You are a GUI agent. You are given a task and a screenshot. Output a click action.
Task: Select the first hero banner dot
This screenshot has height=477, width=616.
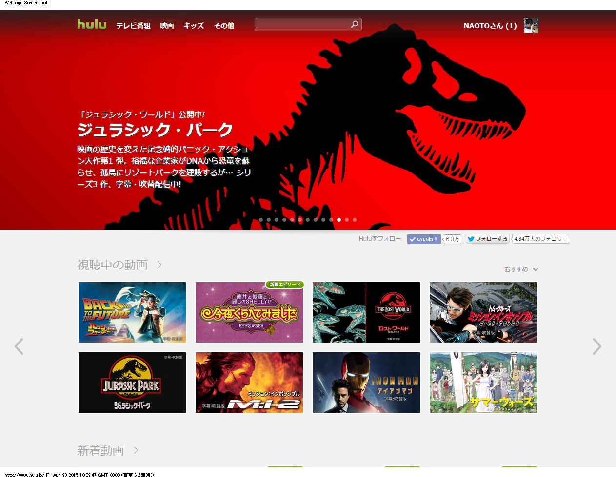point(261,220)
